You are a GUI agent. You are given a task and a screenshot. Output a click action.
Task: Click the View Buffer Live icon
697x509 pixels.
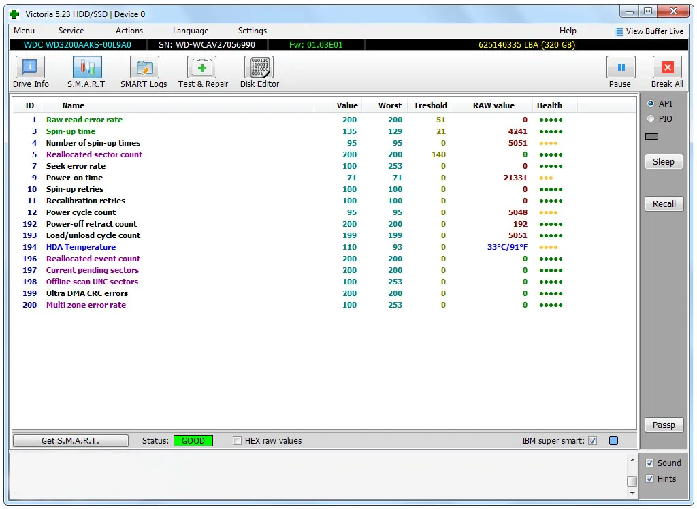[619, 31]
